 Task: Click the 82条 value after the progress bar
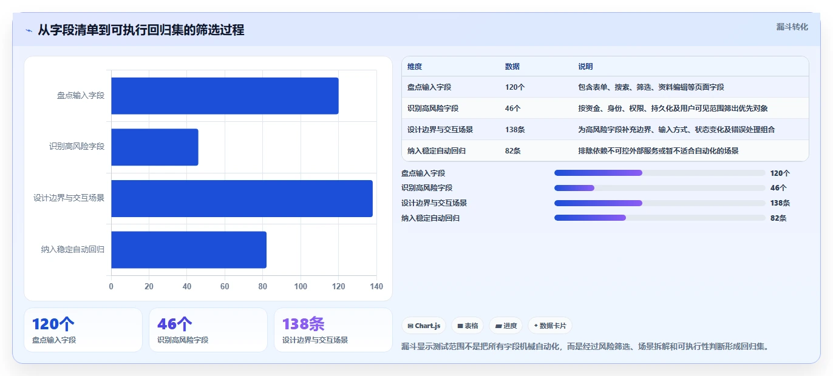(778, 218)
